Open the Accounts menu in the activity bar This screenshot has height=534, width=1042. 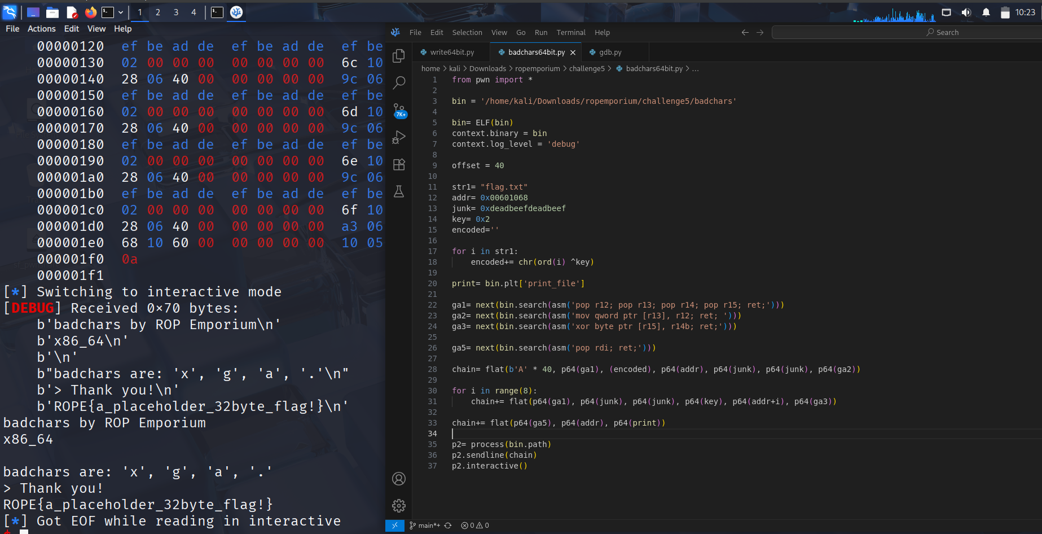tap(399, 479)
